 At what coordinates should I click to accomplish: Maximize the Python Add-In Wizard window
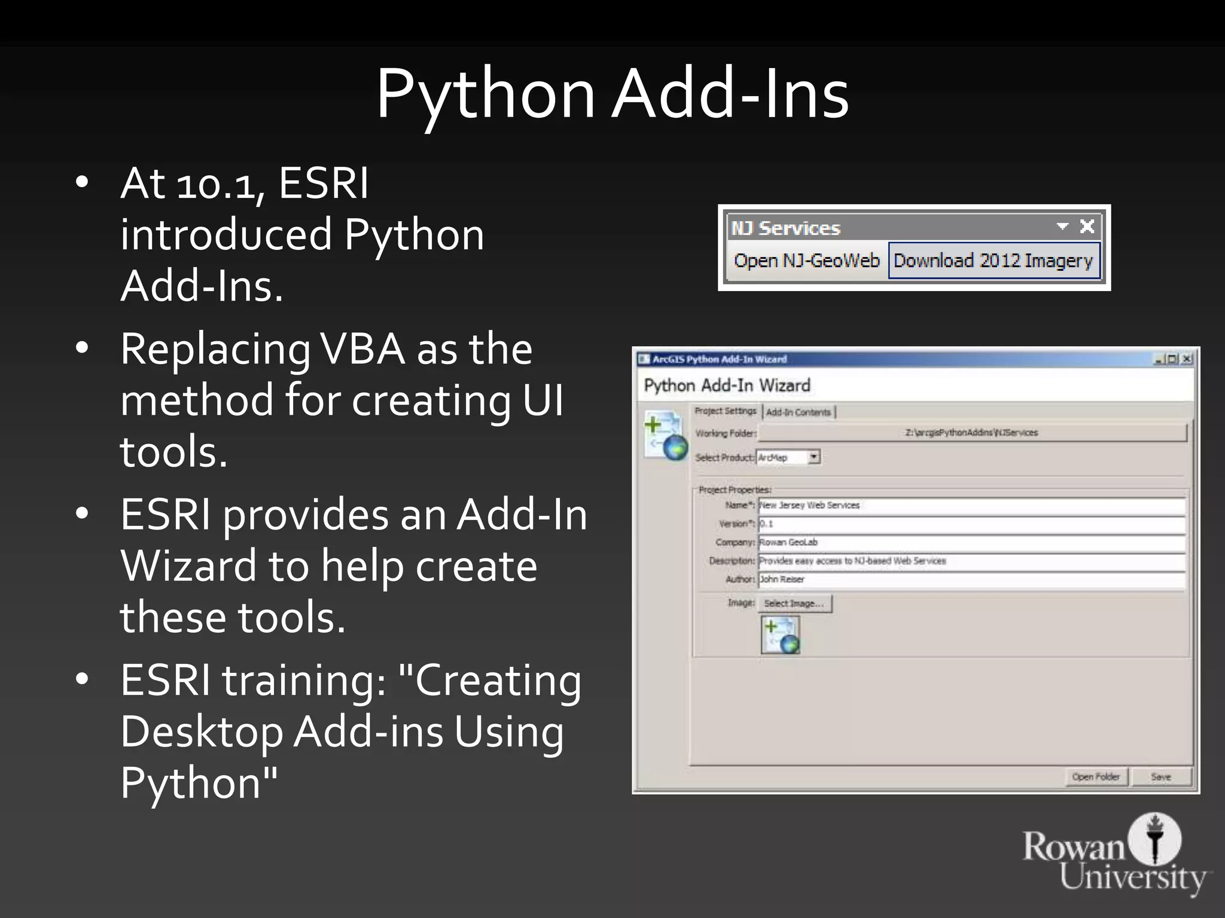[1172, 359]
